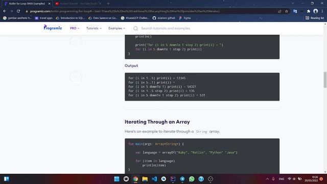Open IntelliJ IDEA from the taskbar
Viewport: 327px width, 184px height.
point(173,179)
